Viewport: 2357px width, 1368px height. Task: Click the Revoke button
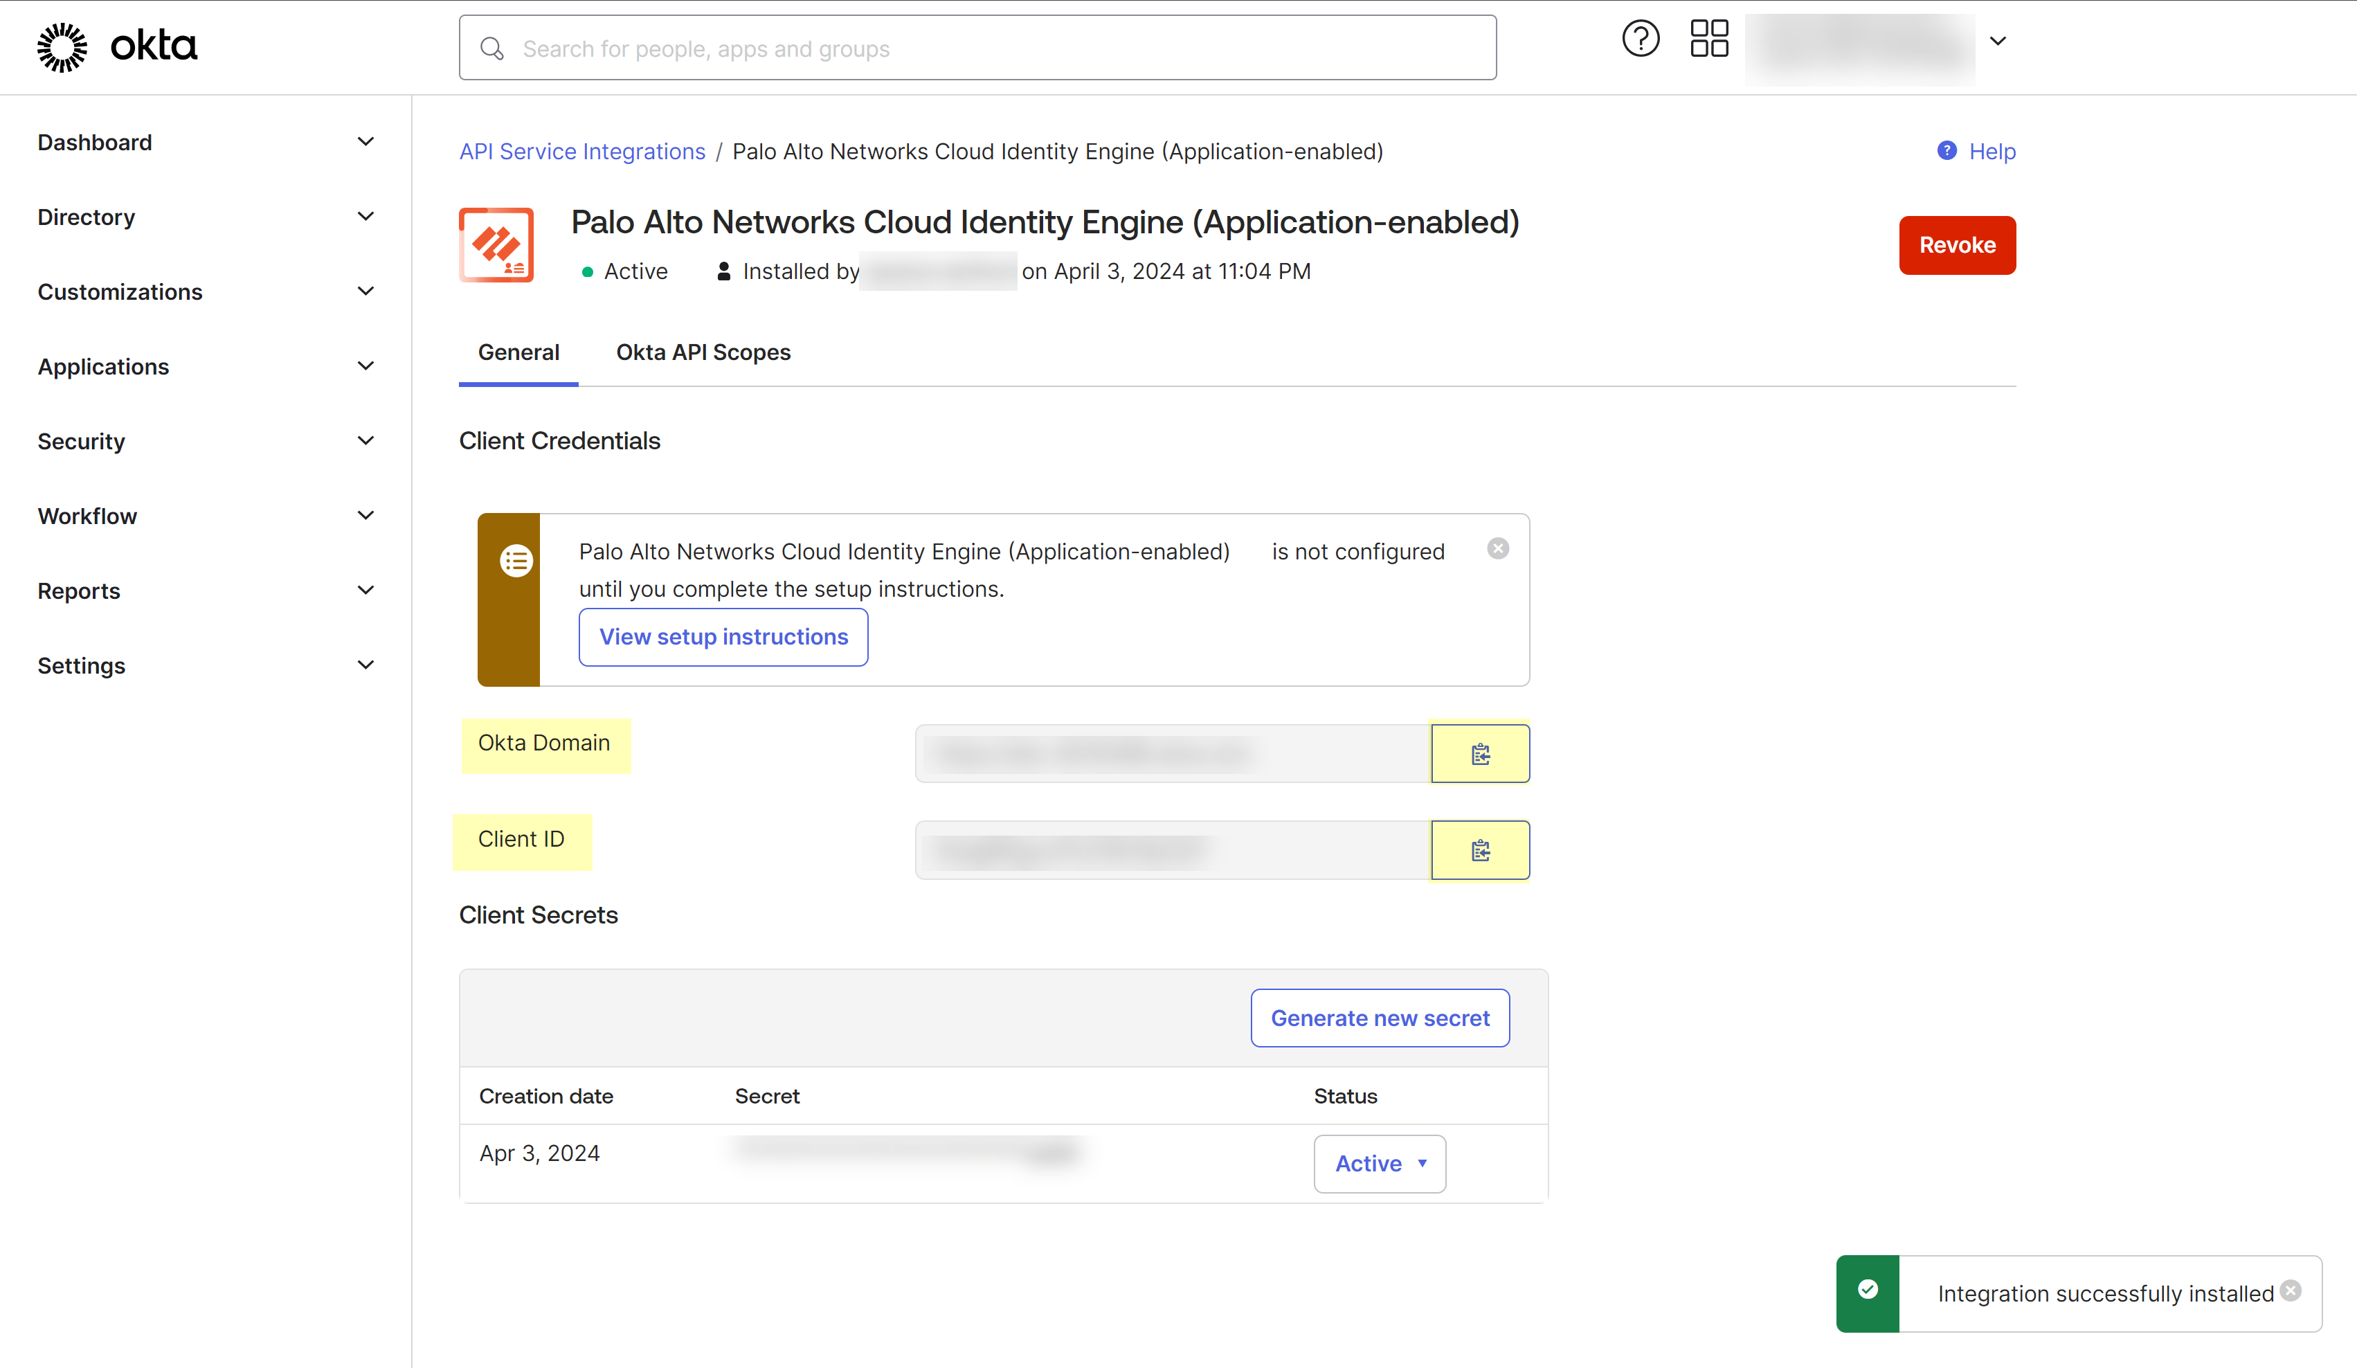1957,244
